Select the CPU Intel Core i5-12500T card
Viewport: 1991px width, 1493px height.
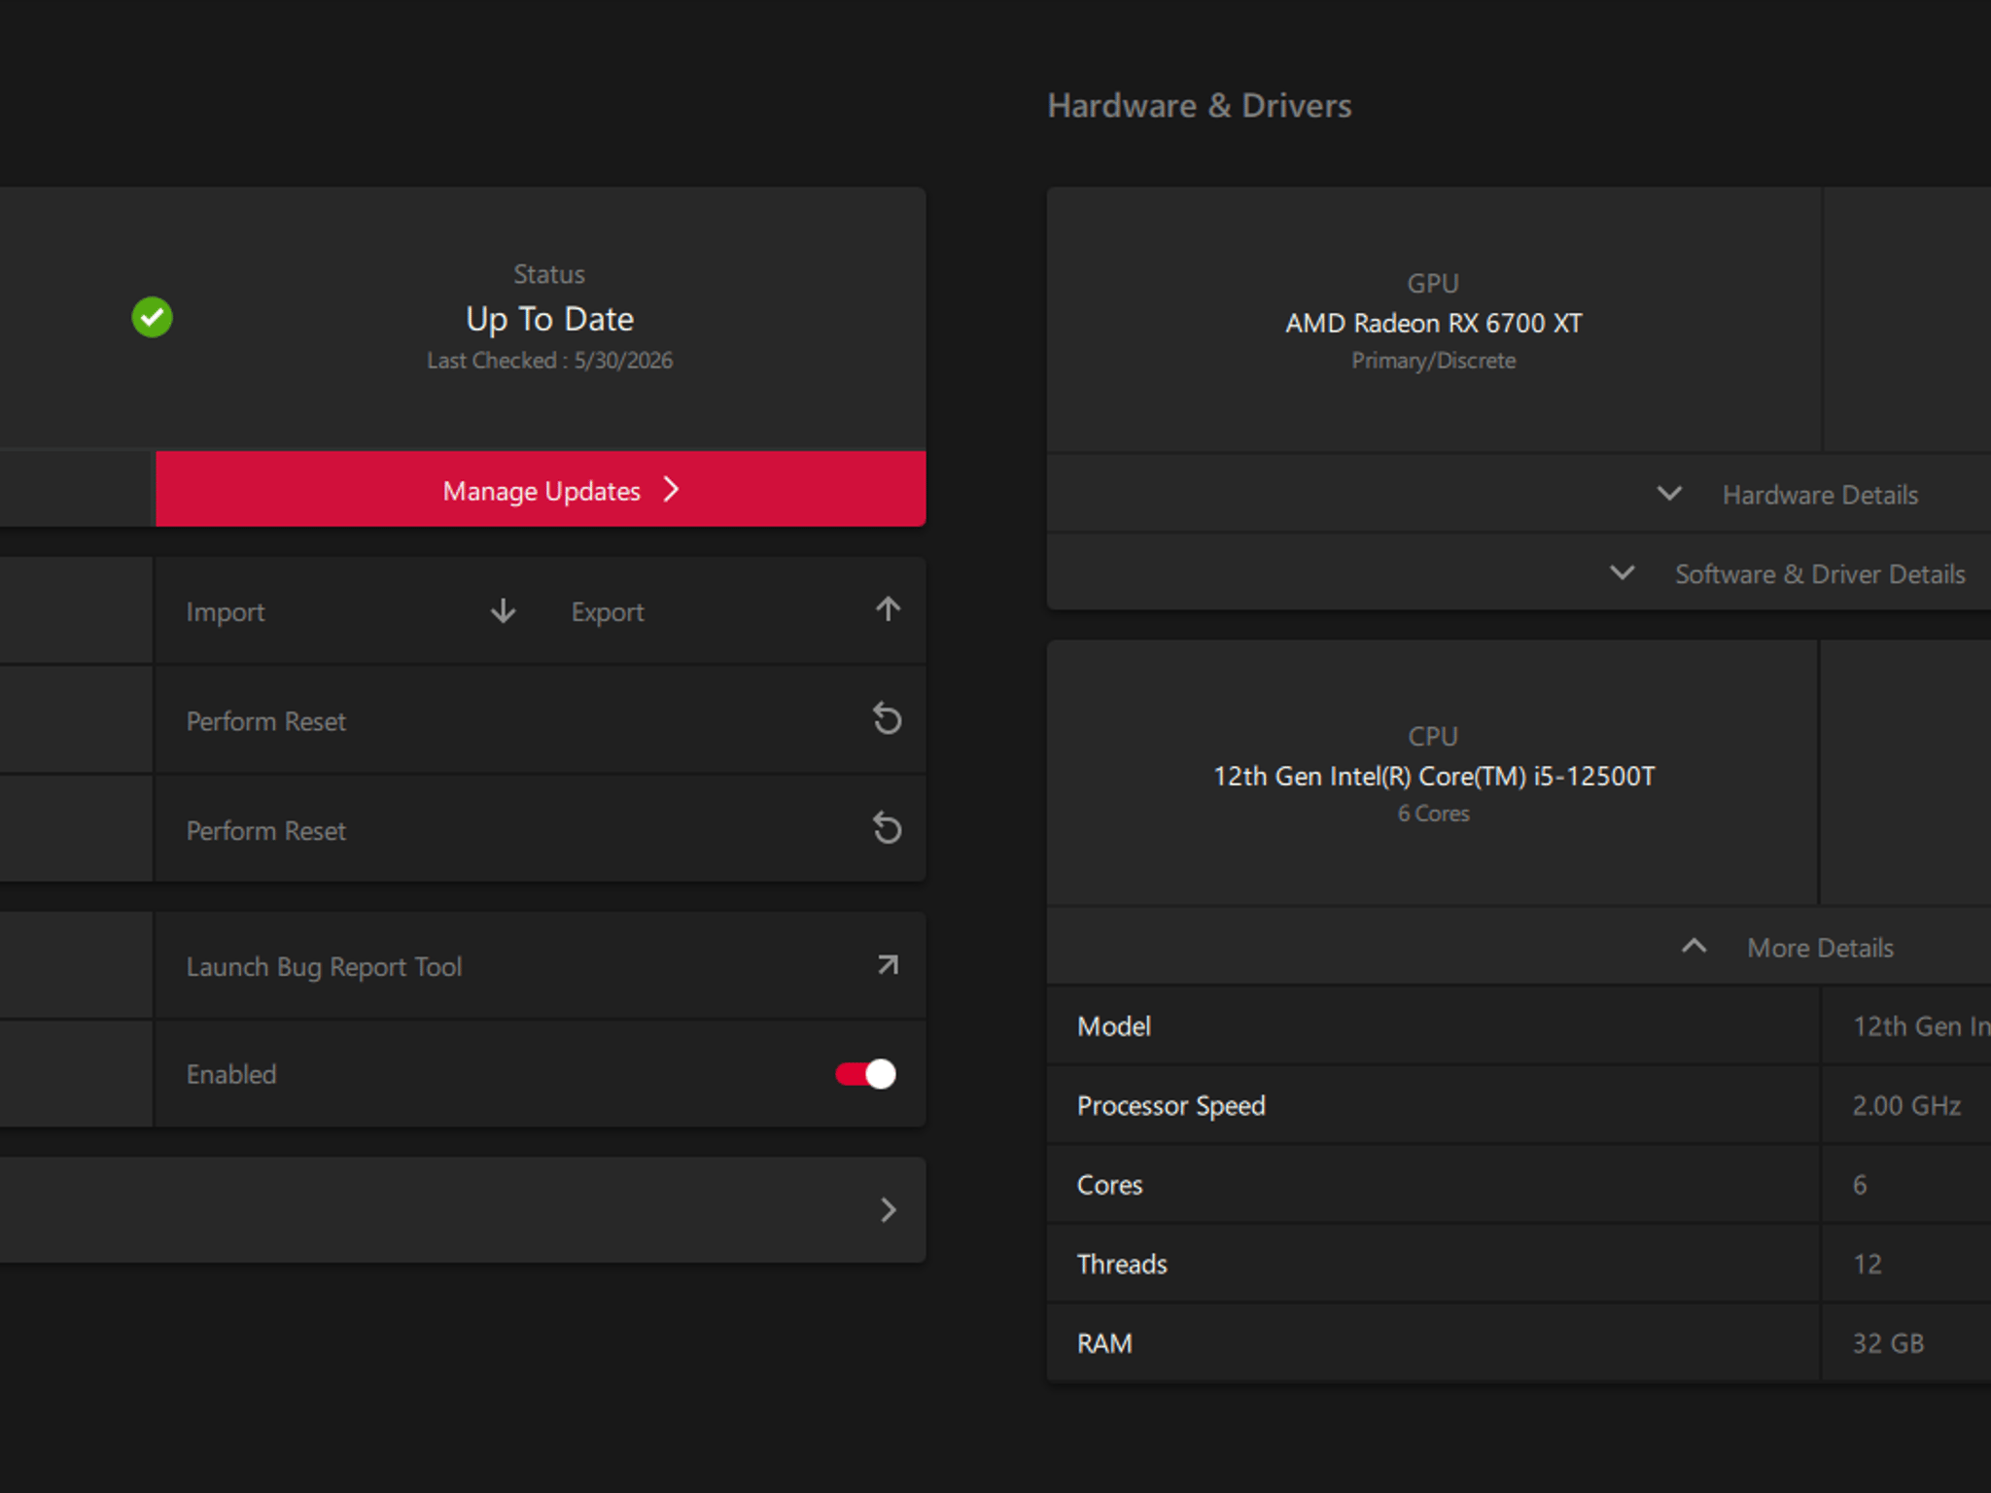pyautogui.click(x=1433, y=774)
